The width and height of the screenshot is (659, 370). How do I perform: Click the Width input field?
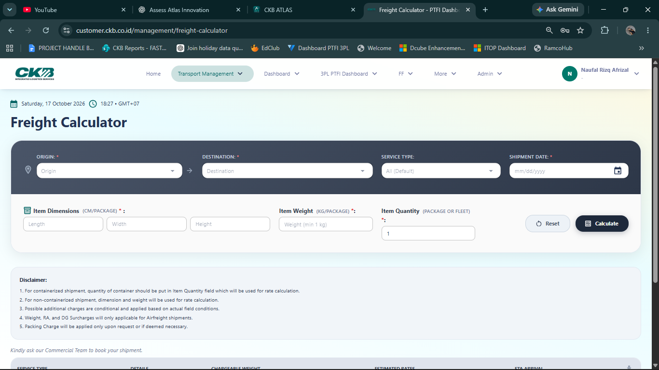[x=147, y=224]
